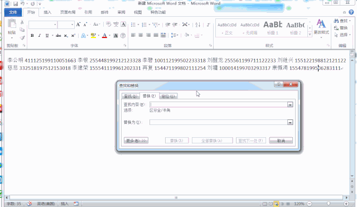Open the Font dialog launcher

coord(125,46)
